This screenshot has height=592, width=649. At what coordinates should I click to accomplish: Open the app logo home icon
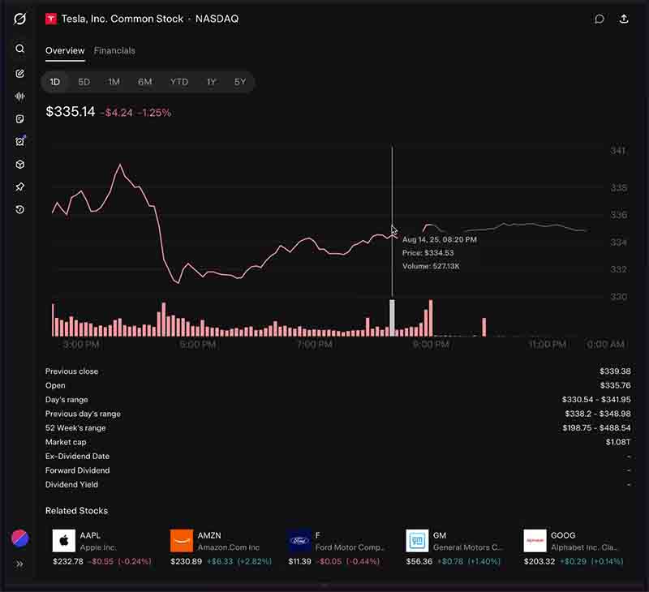point(19,19)
